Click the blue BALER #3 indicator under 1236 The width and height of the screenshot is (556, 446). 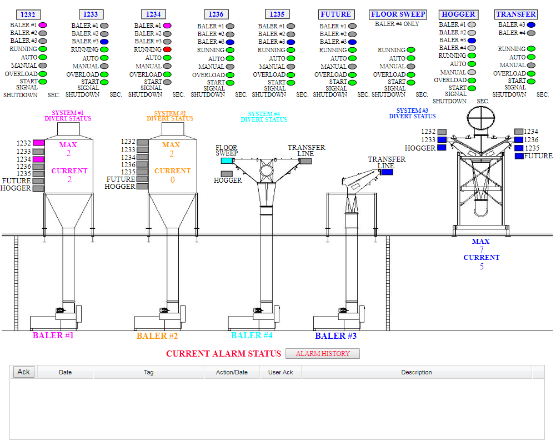(230, 42)
